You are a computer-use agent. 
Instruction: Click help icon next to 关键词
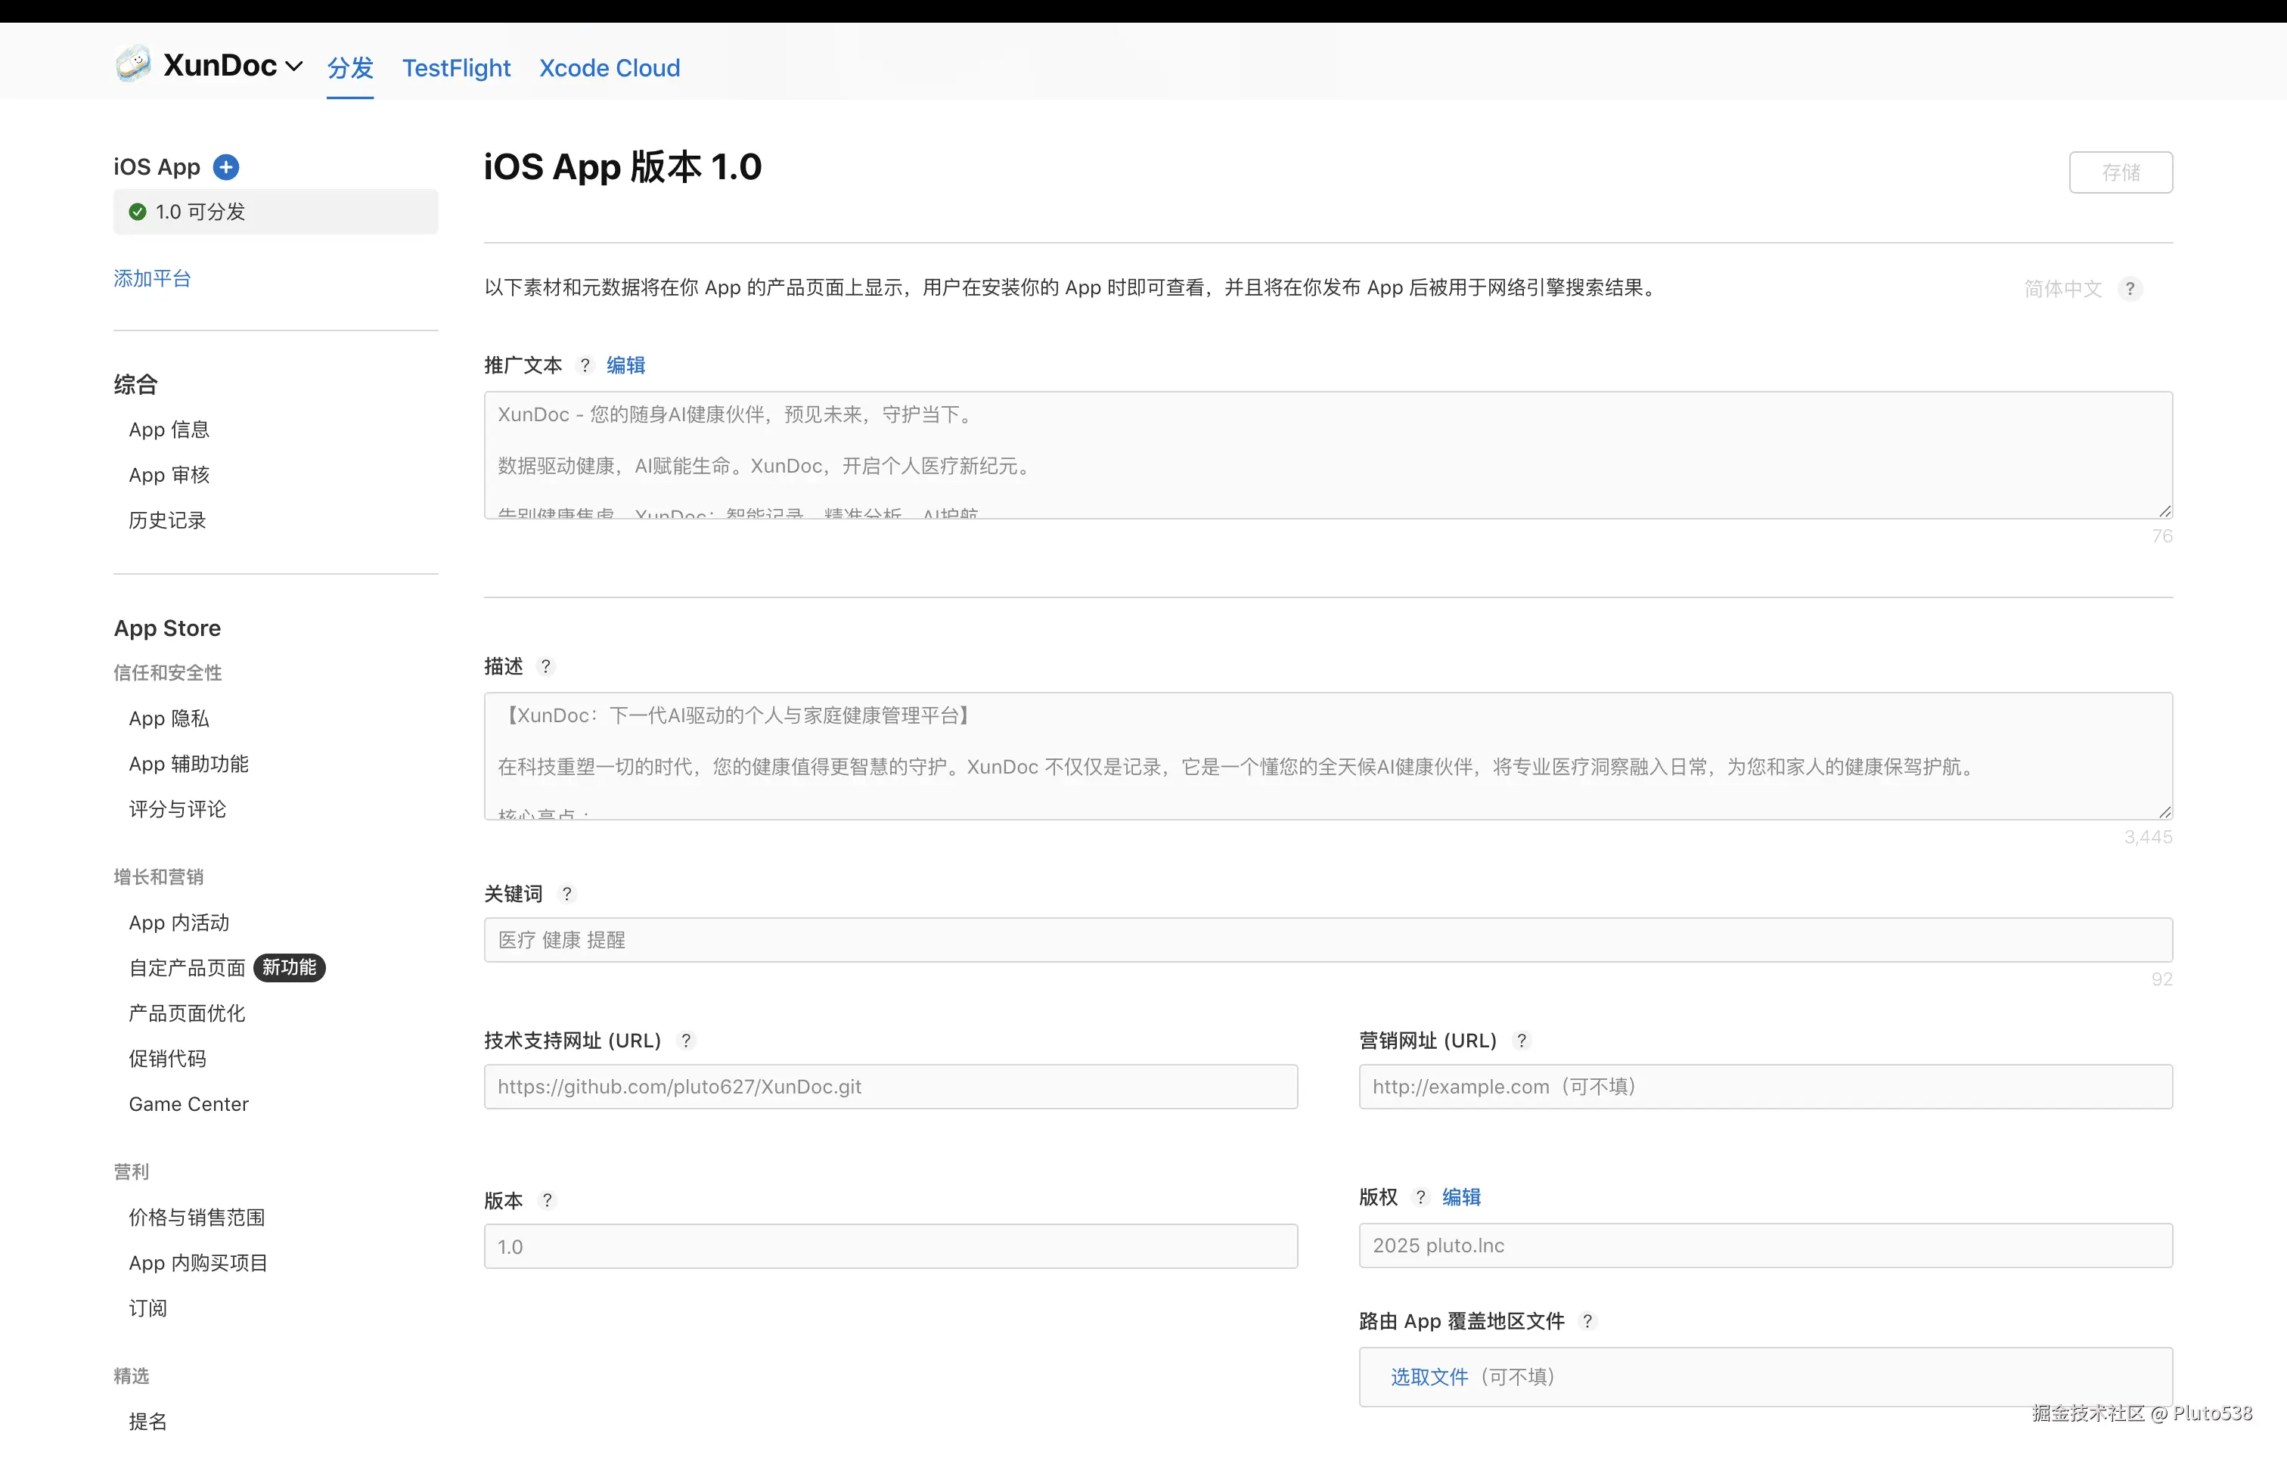click(x=567, y=894)
